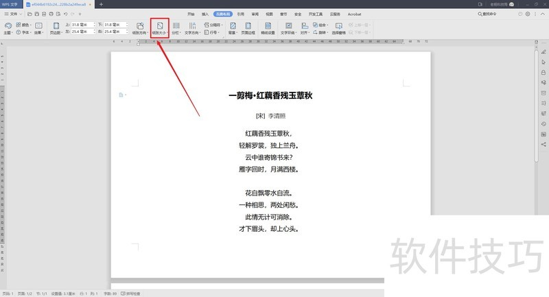This screenshot has height=297, width=549.
Task: Open the 分隔符 breaks dropdown
Action: (213, 25)
